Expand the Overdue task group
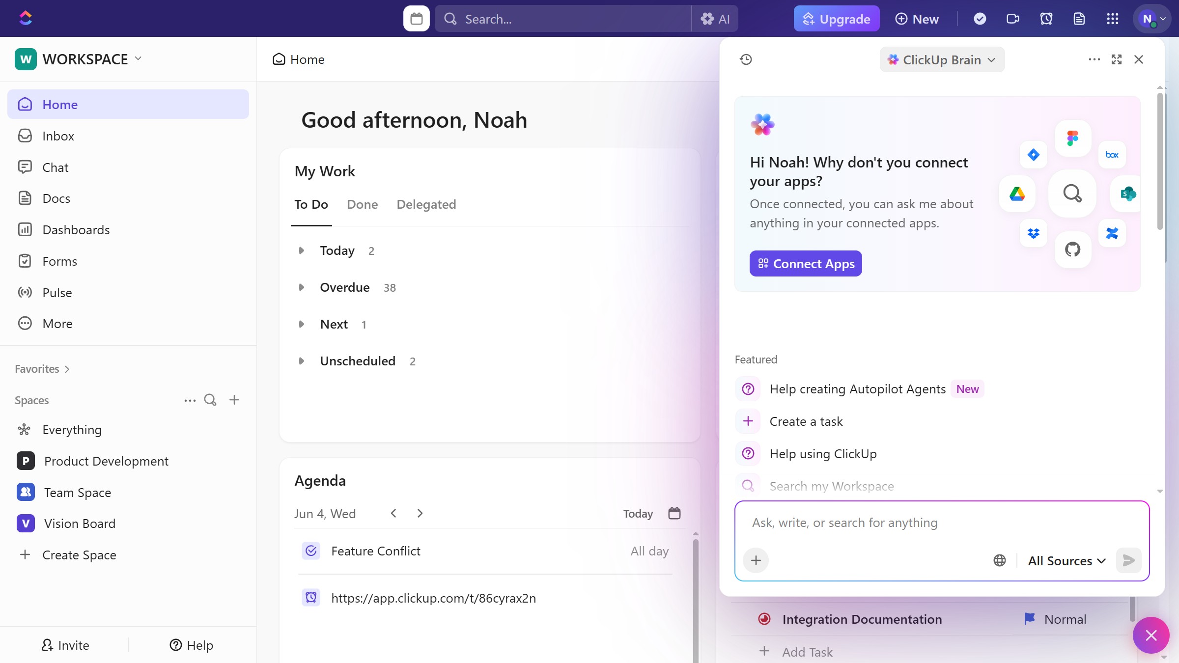This screenshot has width=1179, height=663. [302, 287]
